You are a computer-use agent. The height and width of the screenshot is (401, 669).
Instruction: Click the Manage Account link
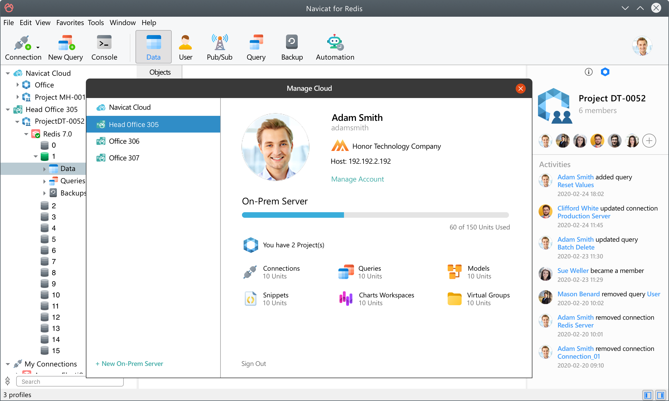click(357, 179)
